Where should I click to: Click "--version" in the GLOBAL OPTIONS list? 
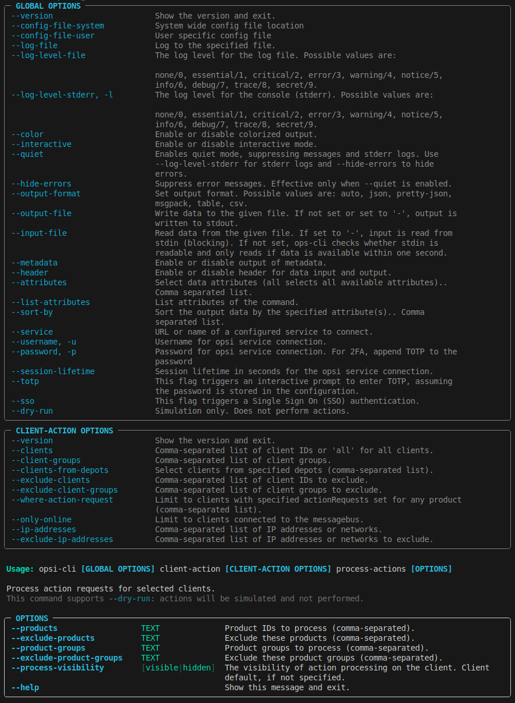coord(32,16)
